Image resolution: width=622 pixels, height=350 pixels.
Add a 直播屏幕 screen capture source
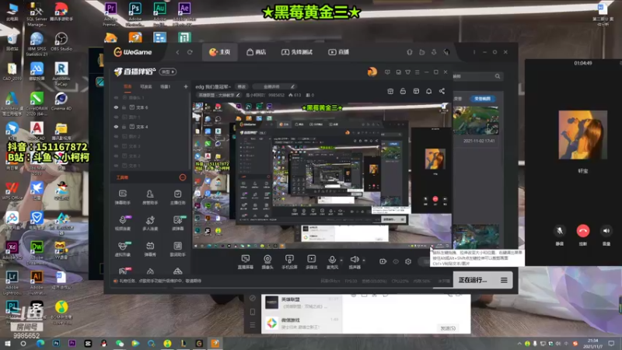coord(245,262)
